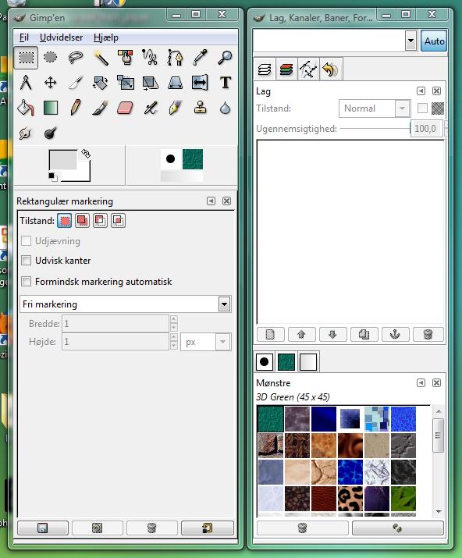Select the Crop knife tool

[76, 83]
